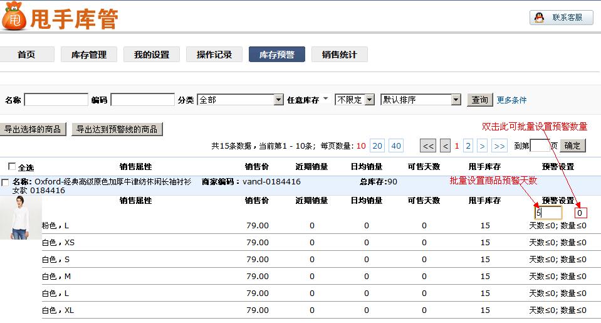Open the 操作记录 tab
The height and width of the screenshot is (323, 601).
214,55
